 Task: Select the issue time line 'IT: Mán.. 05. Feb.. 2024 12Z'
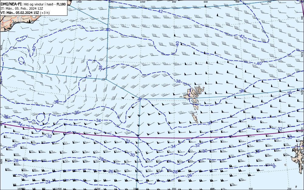22,8
